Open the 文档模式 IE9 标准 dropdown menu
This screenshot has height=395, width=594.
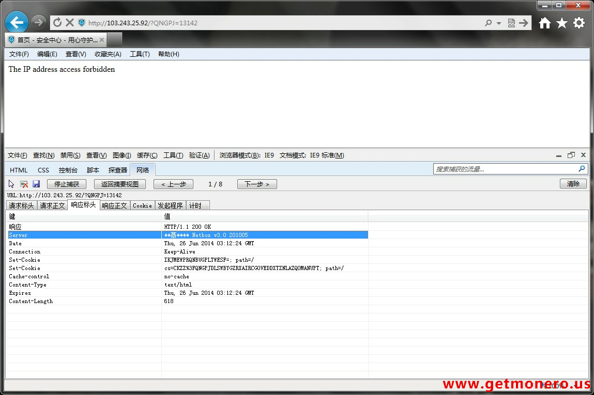[x=312, y=155]
